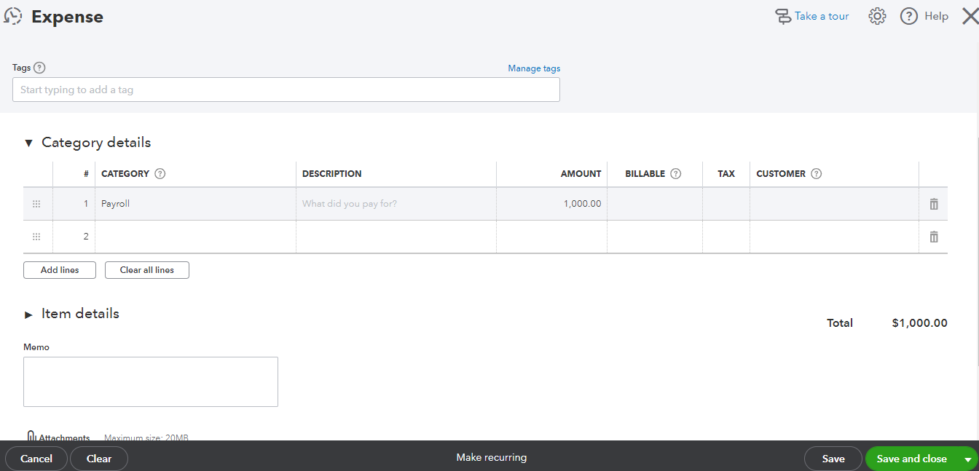
Task: Delete line 1 with trash icon
Action: (934, 204)
